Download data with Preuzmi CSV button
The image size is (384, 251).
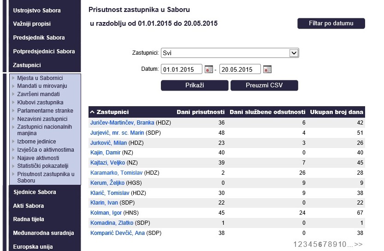coord(264,85)
